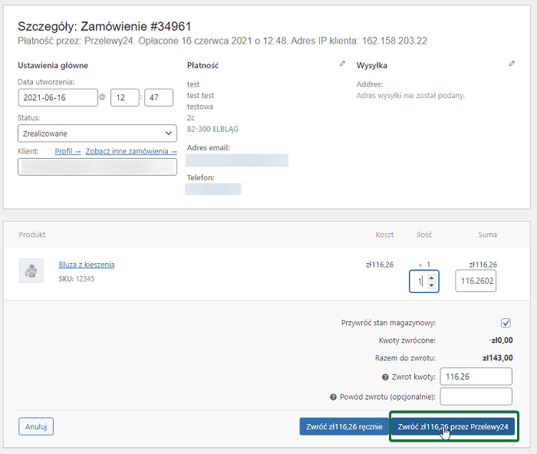Click the Anuluj button

pos(36,426)
